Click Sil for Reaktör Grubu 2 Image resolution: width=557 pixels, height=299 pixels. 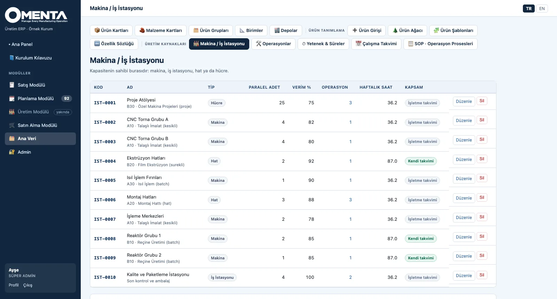(x=482, y=256)
